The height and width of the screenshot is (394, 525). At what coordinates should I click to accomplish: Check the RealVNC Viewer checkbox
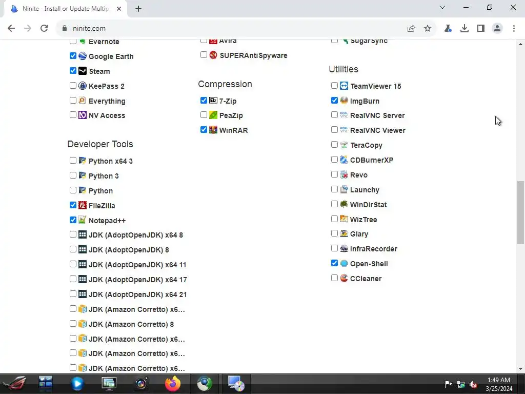click(x=334, y=130)
